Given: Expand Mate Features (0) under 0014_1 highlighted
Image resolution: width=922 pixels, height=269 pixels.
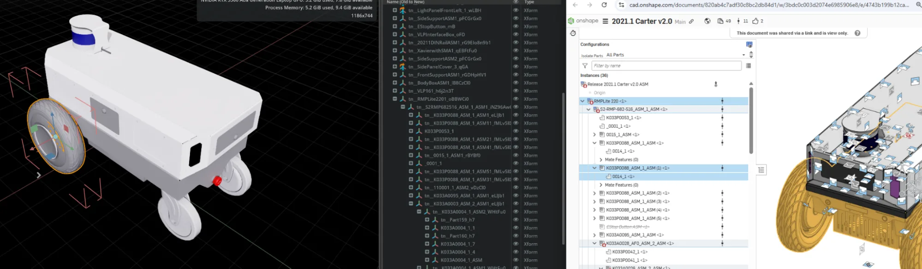Looking at the screenshot, I should 601,185.
